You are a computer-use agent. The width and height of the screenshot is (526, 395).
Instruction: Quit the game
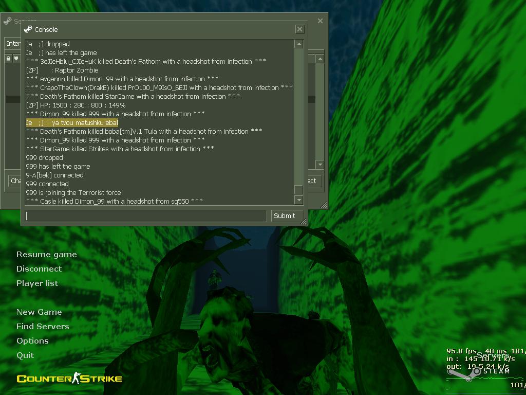pyautogui.click(x=25, y=355)
